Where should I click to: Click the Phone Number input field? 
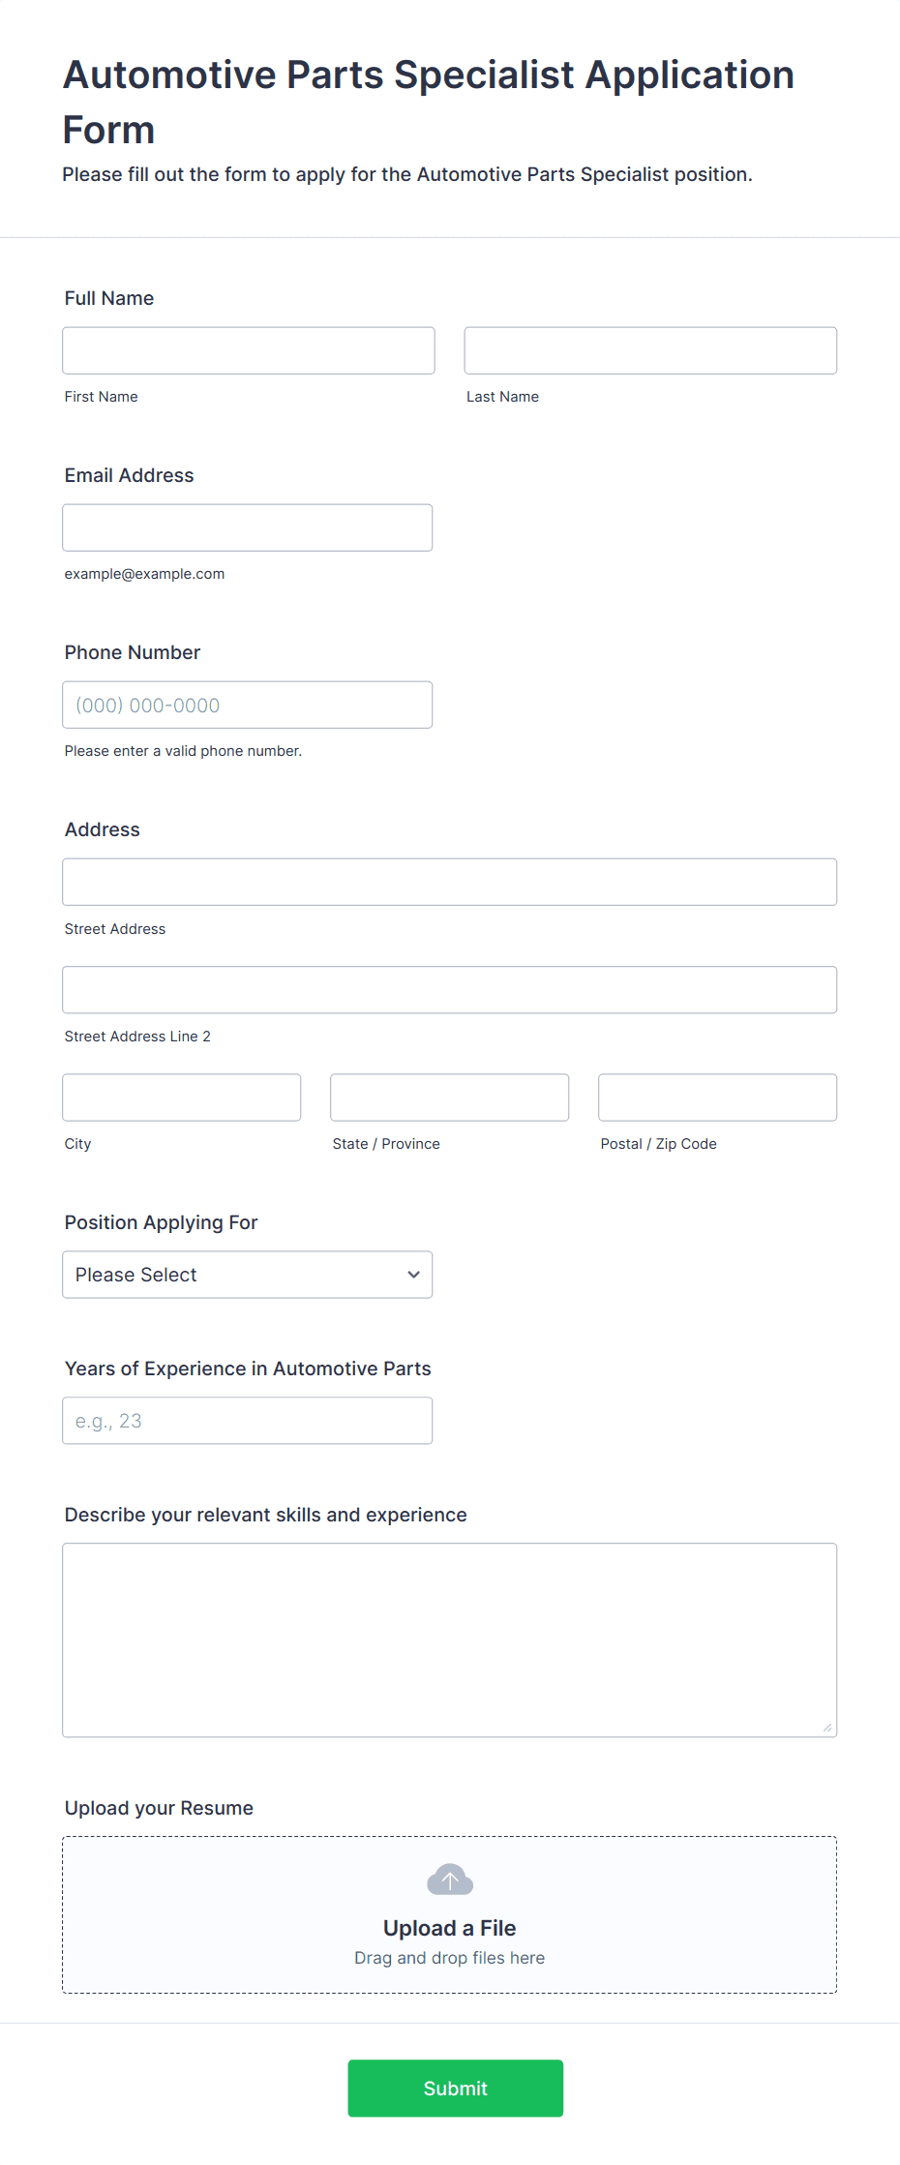(248, 705)
